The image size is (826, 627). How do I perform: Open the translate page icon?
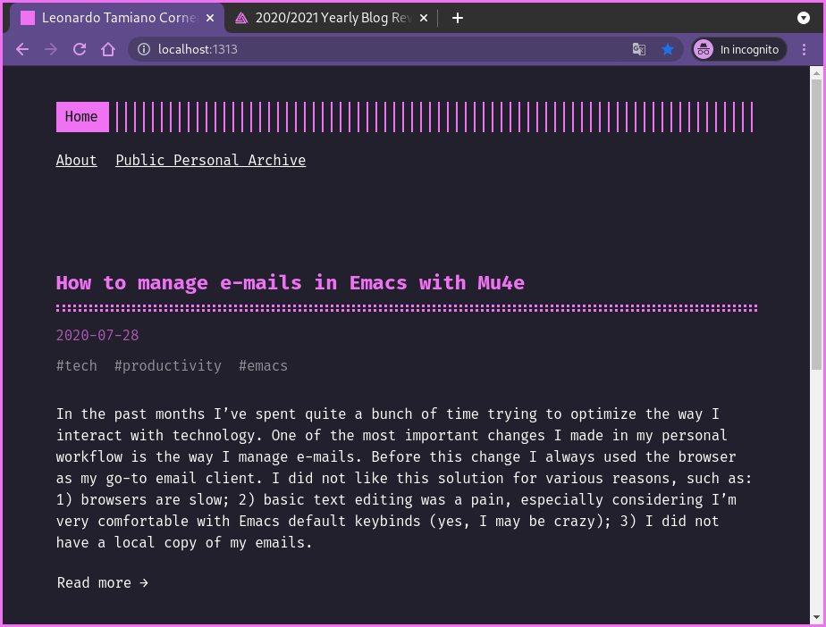[x=639, y=49]
